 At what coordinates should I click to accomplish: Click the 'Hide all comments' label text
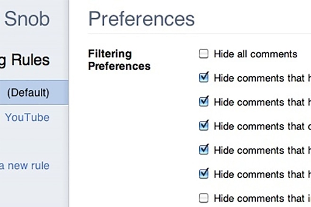tap(255, 54)
